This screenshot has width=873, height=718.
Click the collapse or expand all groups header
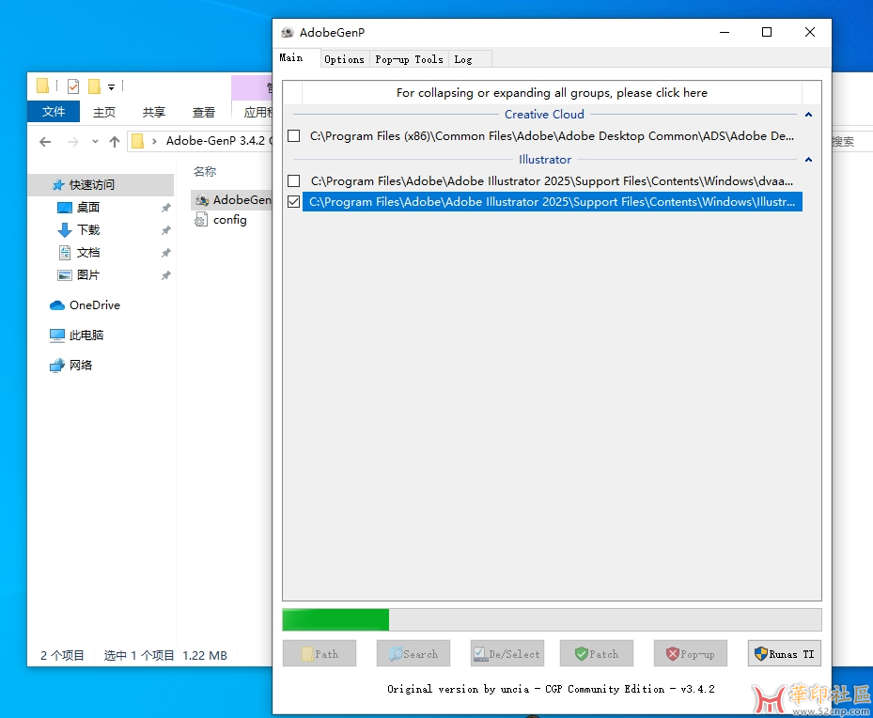pos(552,92)
